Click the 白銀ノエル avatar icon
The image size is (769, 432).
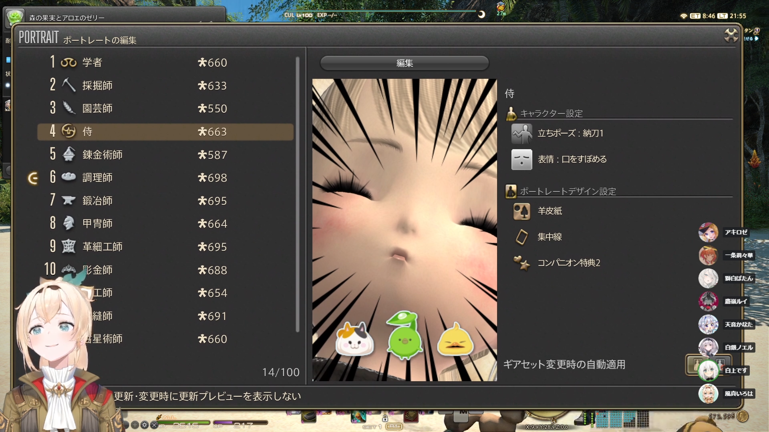(708, 347)
